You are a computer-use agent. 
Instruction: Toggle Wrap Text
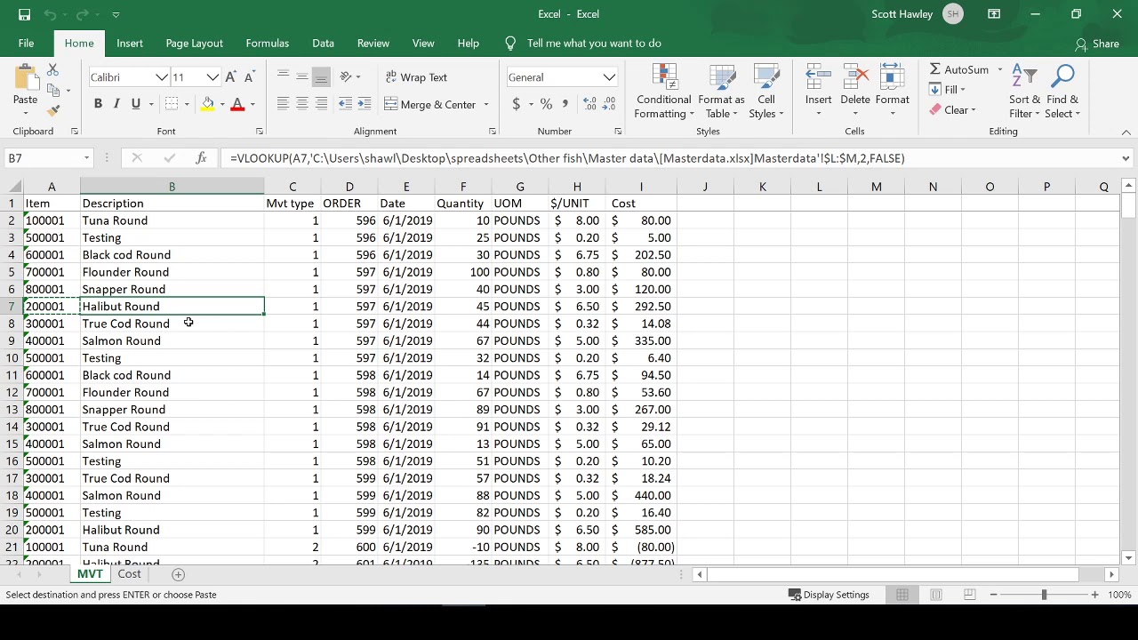pos(417,77)
